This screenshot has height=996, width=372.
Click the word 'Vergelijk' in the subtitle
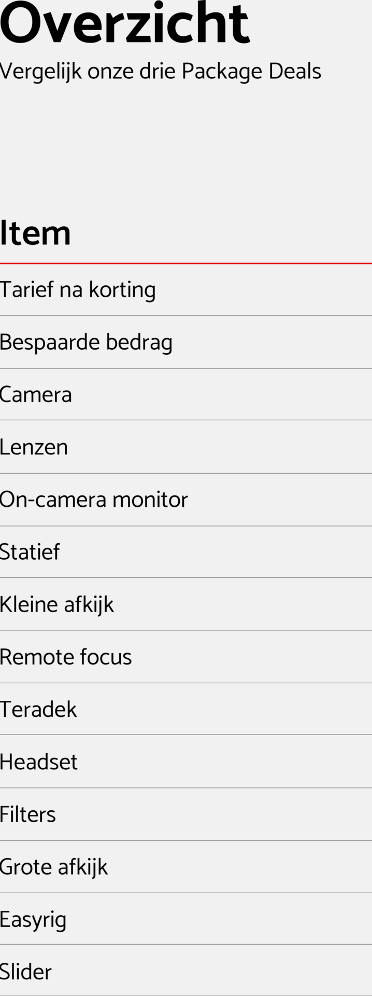point(41,72)
